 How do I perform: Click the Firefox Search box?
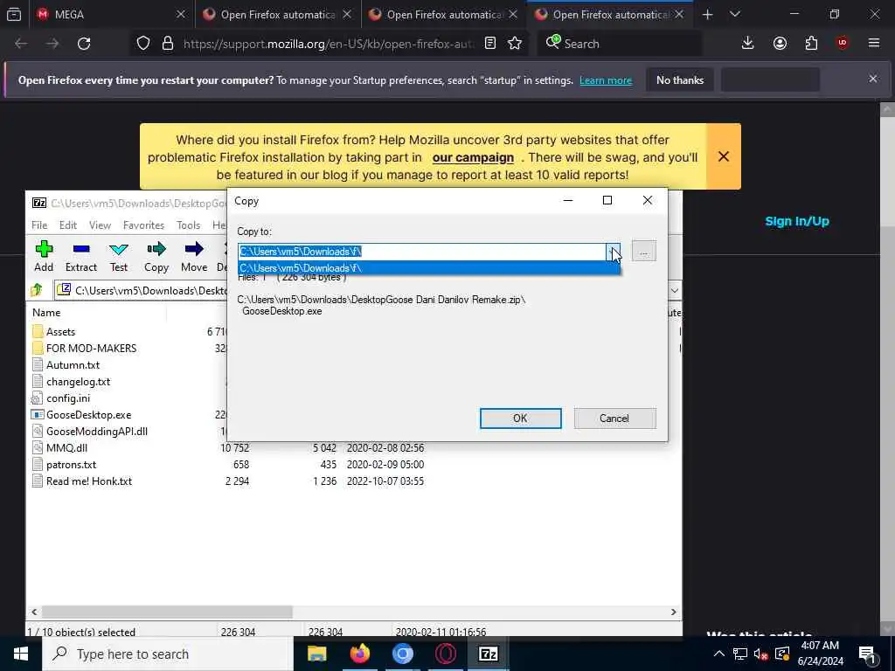tap(620, 44)
